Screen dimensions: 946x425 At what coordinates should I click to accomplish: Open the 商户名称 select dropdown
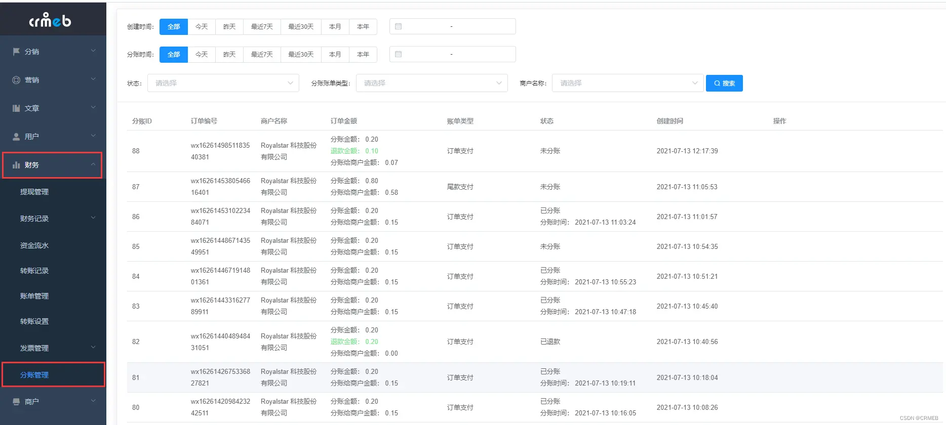[628, 83]
